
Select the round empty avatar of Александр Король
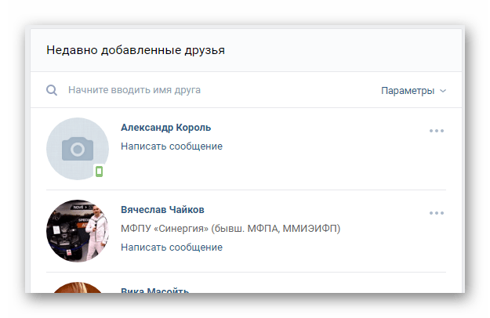point(78,149)
